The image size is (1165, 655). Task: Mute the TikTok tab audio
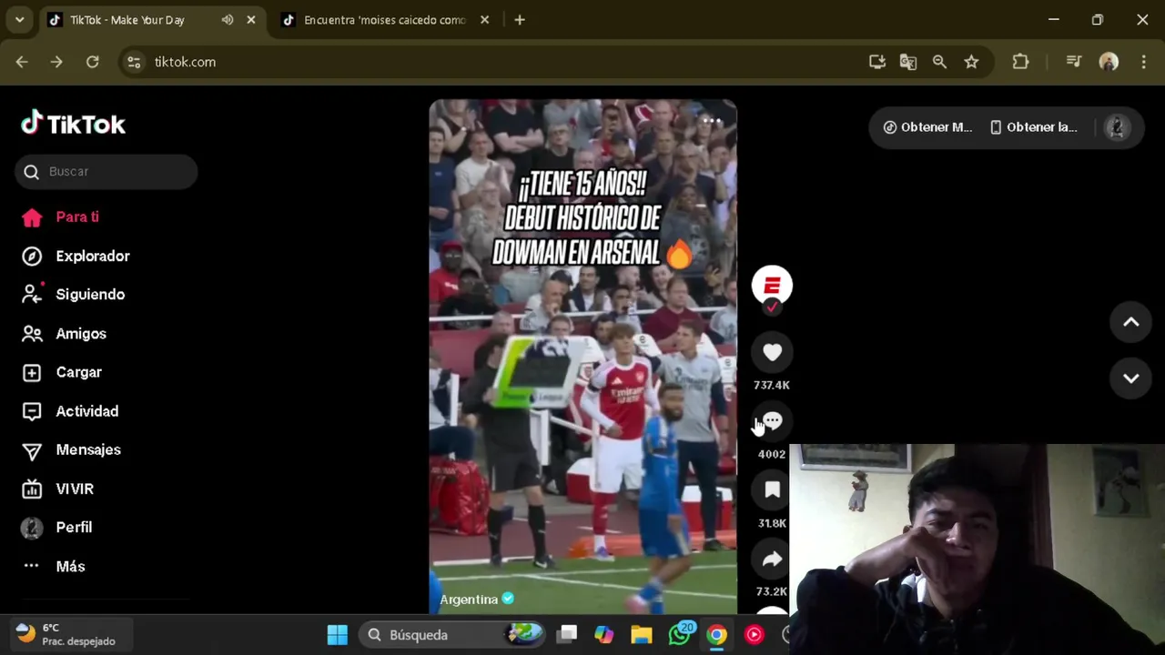228,20
